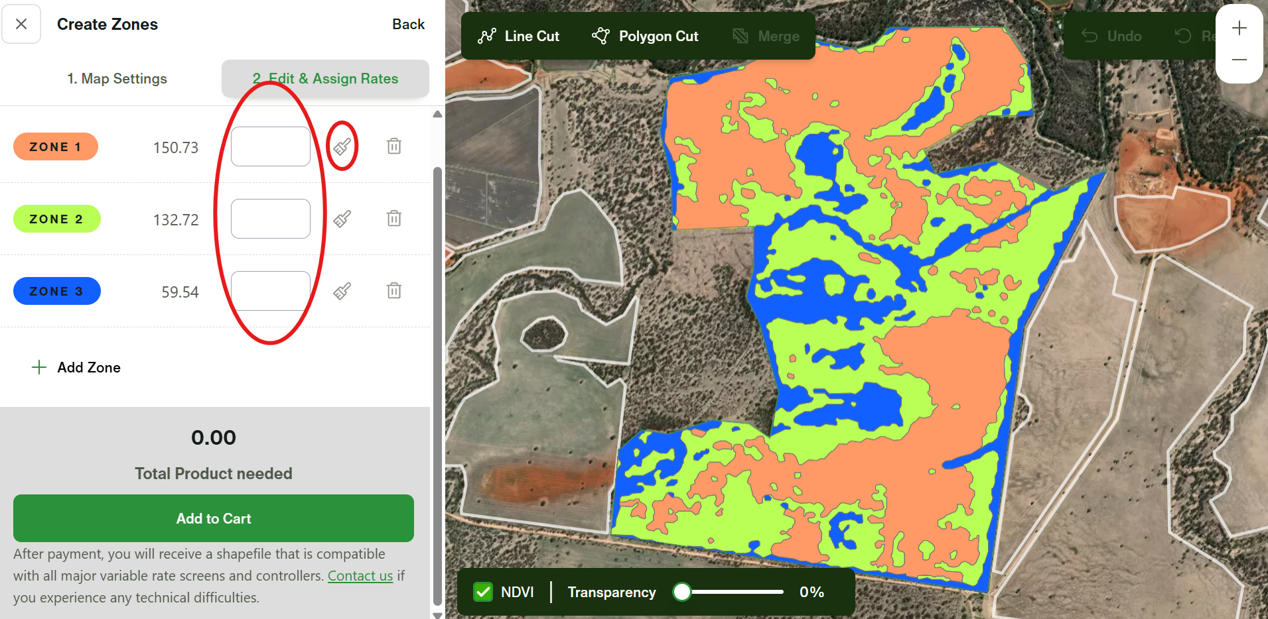Image resolution: width=1268 pixels, height=619 pixels.
Task: Delete Zone 3 with trash icon
Action: (x=394, y=291)
